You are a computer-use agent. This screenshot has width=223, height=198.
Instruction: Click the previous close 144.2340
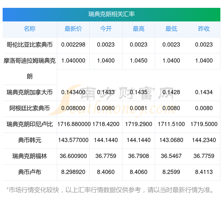coord(204,140)
